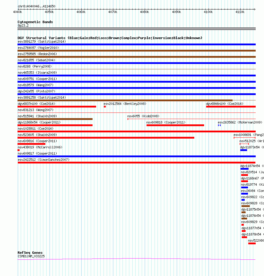Viewport: 264px width, 276px height.
Task: Click dgv1168n67 red bar
Action: pyautogui.click(x=244, y=181)
